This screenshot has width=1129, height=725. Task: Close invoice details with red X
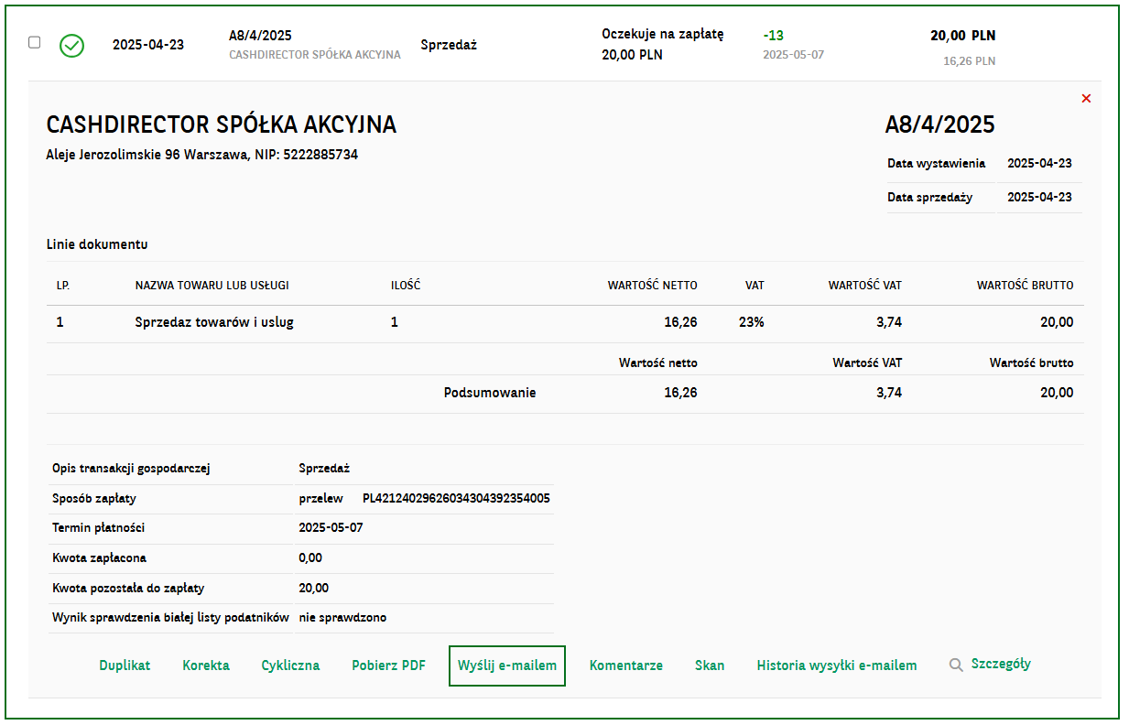point(1086,99)
